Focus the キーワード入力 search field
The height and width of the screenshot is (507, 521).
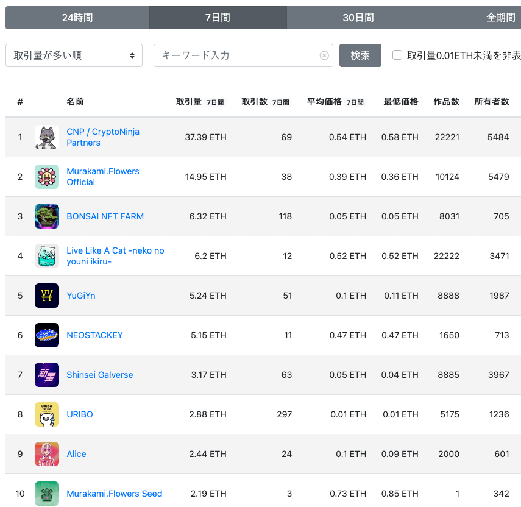[243, 55]
